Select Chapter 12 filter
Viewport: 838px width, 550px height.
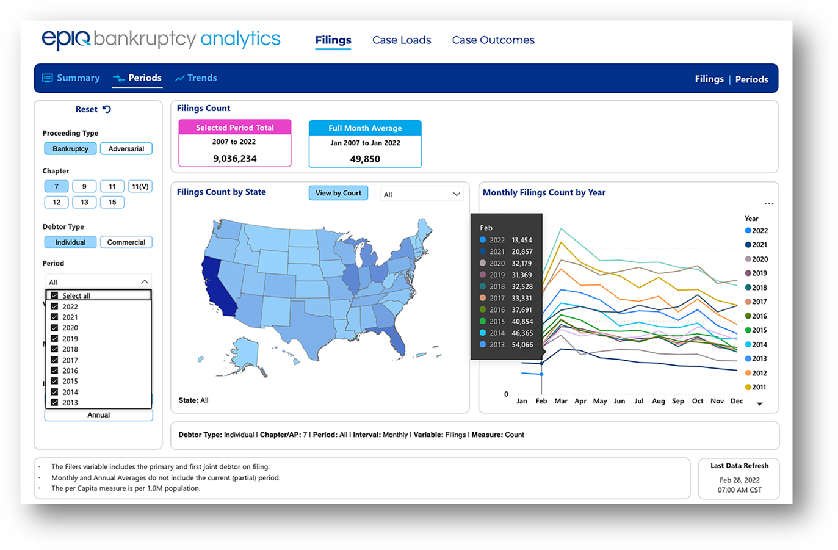(x=56, y=202)
